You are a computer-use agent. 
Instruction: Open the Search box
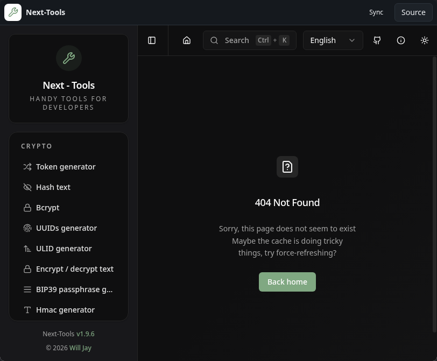coord(249,40)
